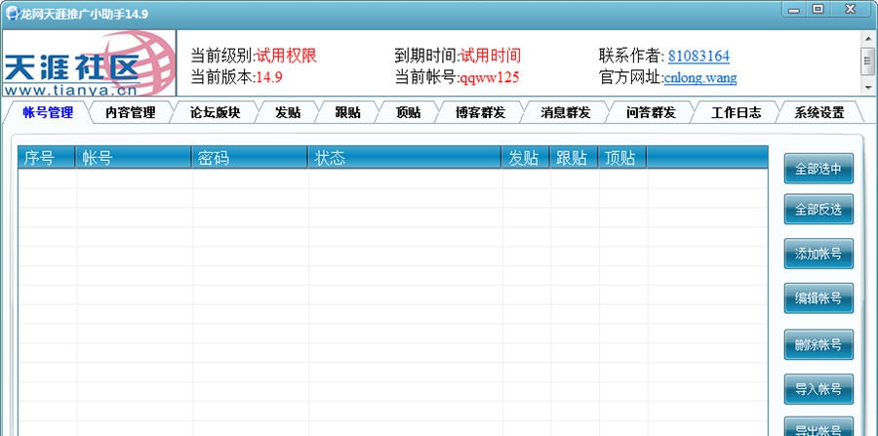Select the 问答群发 tab

click(651, 112)
